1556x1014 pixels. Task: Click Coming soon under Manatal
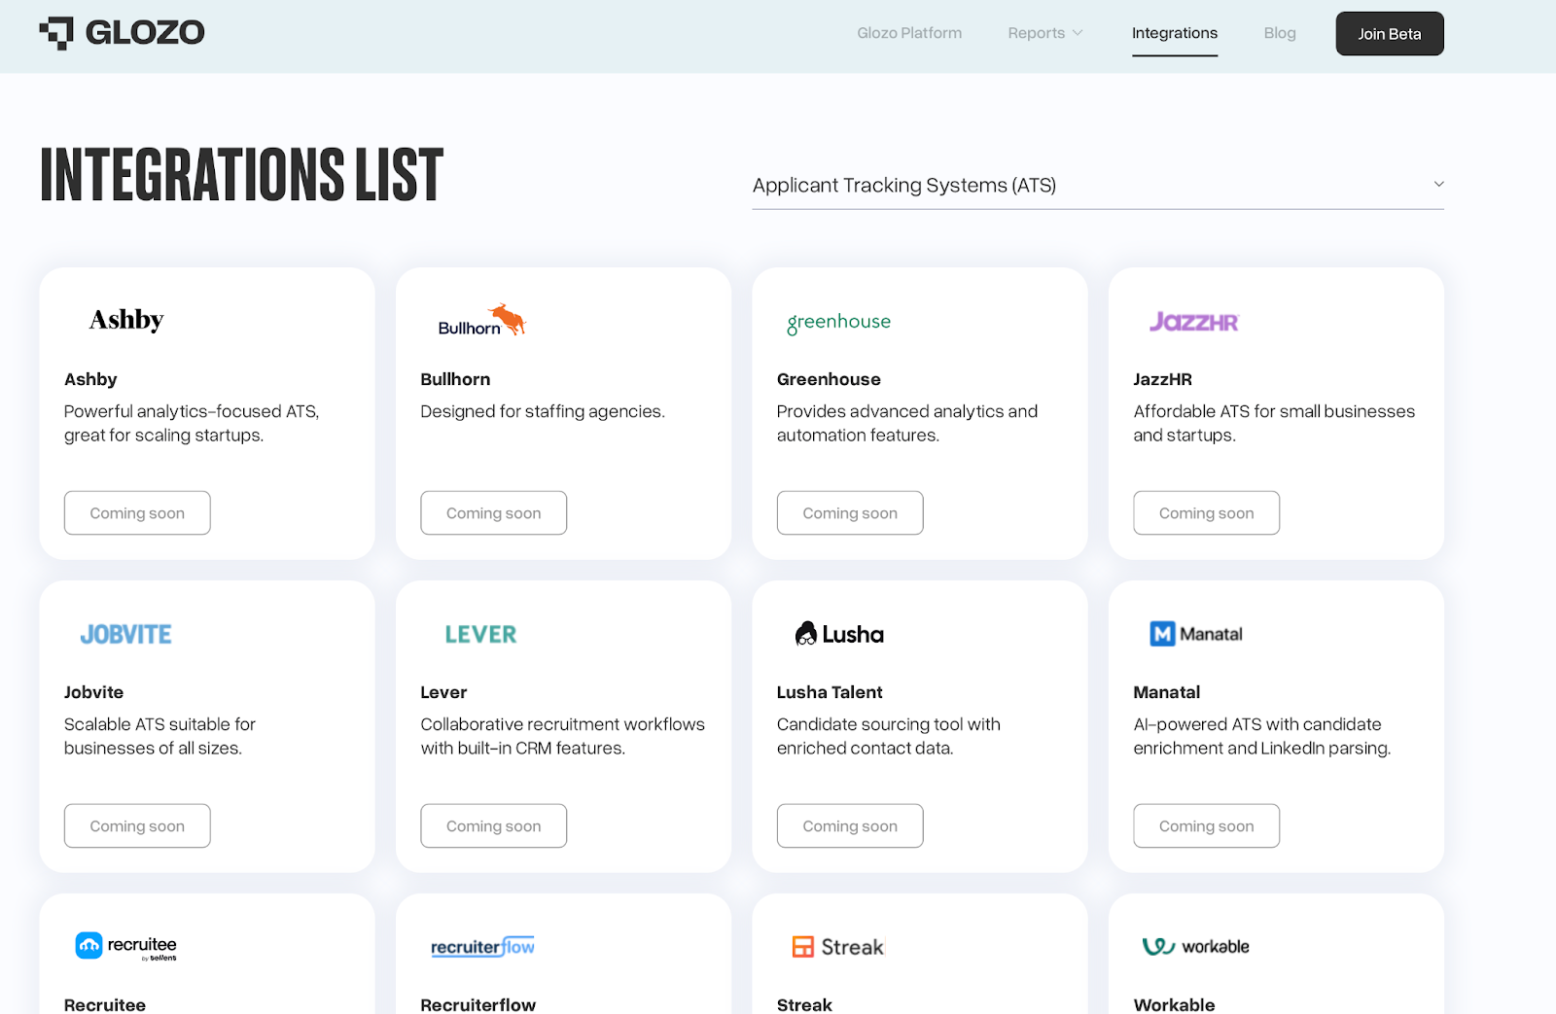click(x=1206, y=826)
